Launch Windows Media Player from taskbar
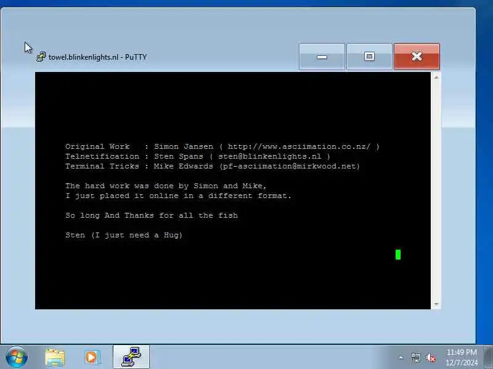Viewport: 493px width, 369px height. pyautogui.click(x=92, y=357)
